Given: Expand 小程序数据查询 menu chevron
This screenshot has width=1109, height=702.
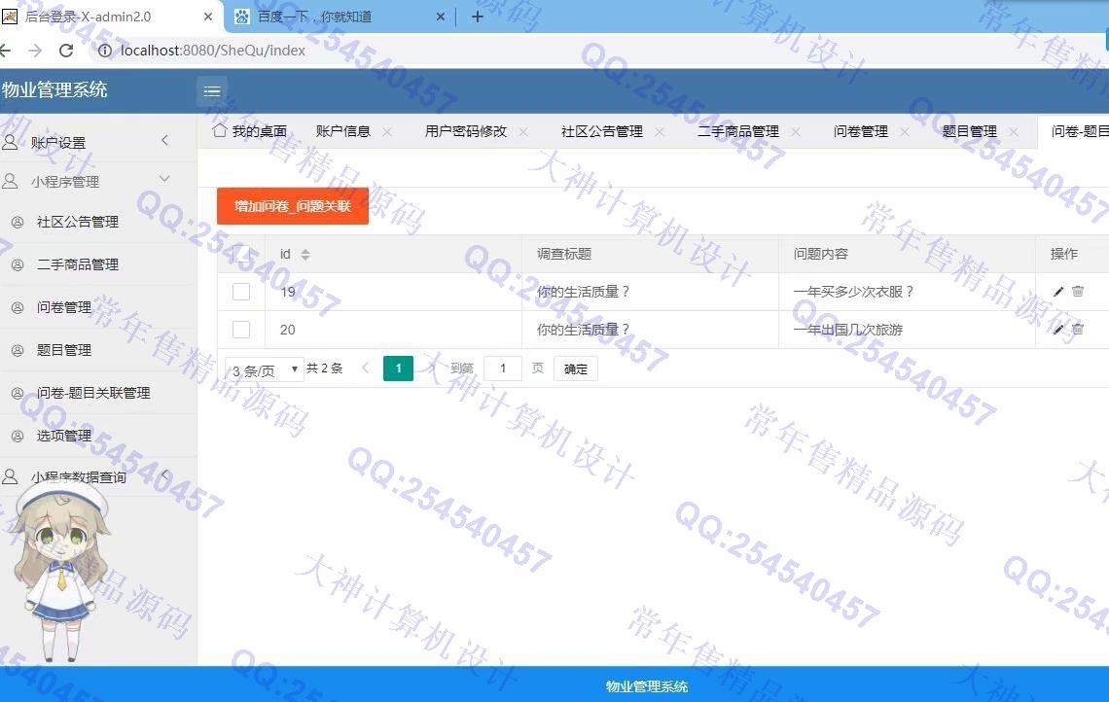Looking at the screenshot, I should point(164,475).
